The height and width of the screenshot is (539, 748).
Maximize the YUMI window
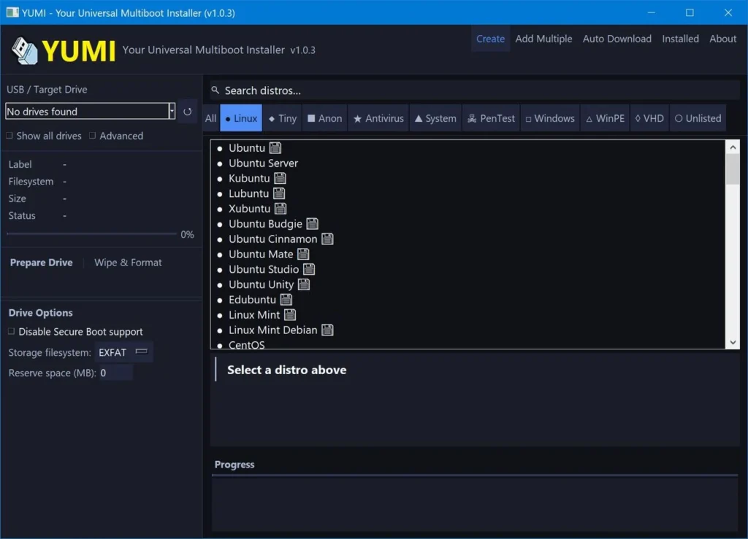point(690,12)
